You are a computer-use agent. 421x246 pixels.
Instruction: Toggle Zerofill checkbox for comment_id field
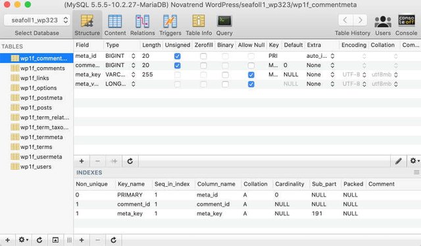pyautogui.click(x=203, y=66)
